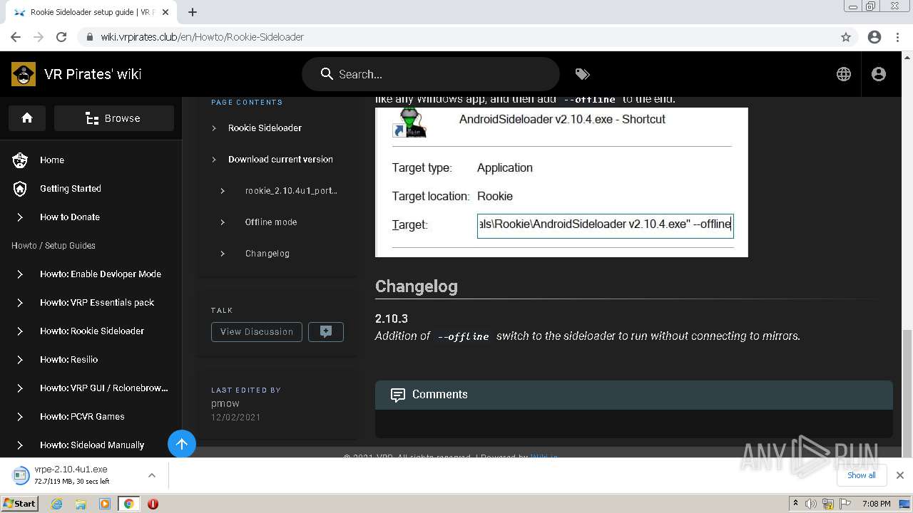Click the volume speaker tray icon
The height and width of the screenshot is (513, 913).
[x=811, y=504]
